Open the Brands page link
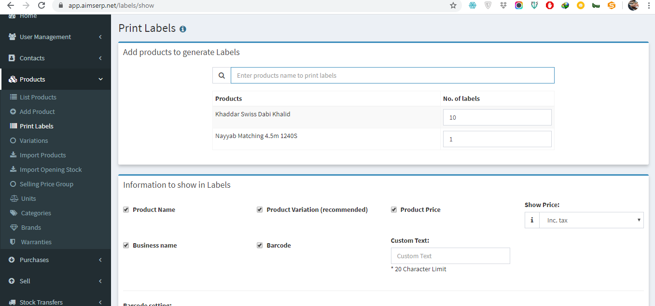This screenshot has width=655, height=306. (31, 227)
